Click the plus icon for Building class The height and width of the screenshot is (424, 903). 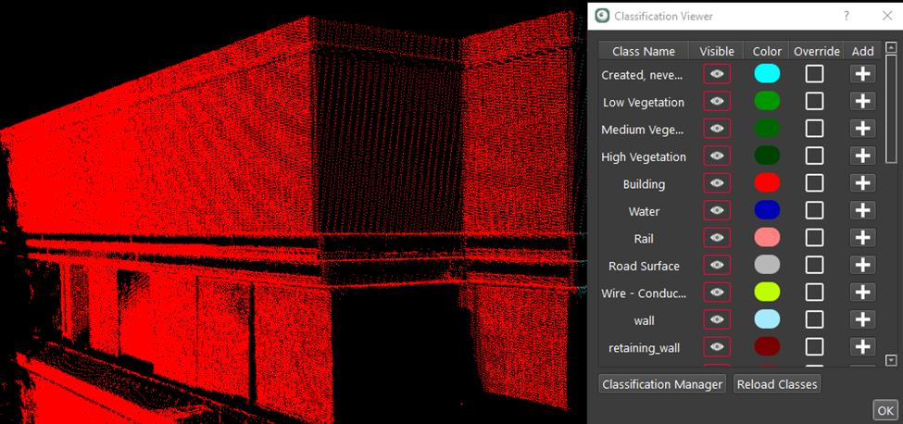pyautogui.click(x=862, y=183)
